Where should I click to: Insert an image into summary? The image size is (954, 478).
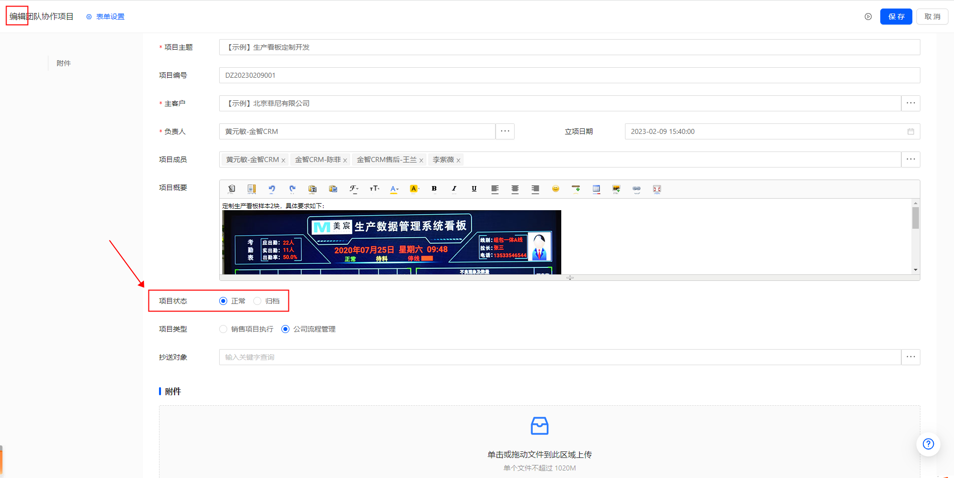pos(616,189)
